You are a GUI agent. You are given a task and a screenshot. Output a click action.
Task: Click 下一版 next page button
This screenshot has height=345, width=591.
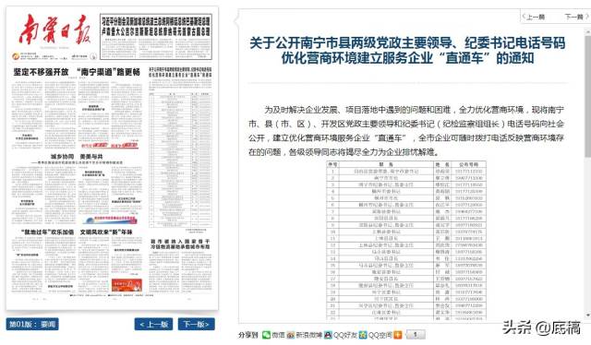pos(196,325)
